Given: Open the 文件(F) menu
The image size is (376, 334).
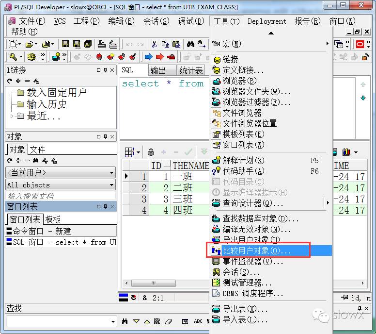Looking at the screenshot, I should [31, 21].
